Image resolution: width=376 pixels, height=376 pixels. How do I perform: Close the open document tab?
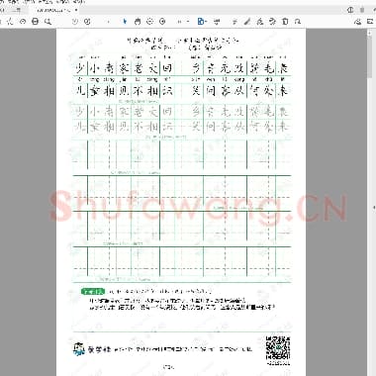76,10
